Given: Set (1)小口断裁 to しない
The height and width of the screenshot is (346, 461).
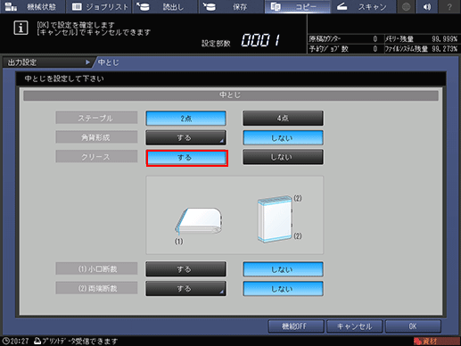Looking at the screenshot, I should pyautogui.click(x=283, y=269).
